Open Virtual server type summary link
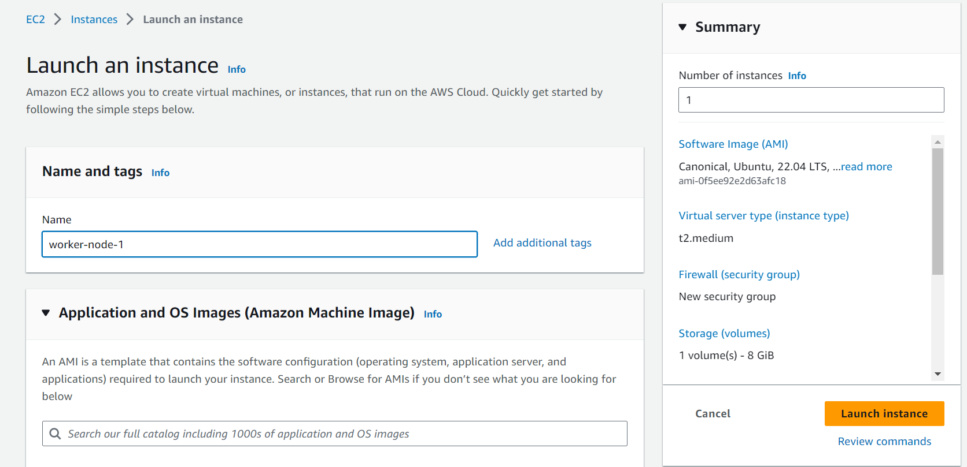967x467 pixels. 763,216
